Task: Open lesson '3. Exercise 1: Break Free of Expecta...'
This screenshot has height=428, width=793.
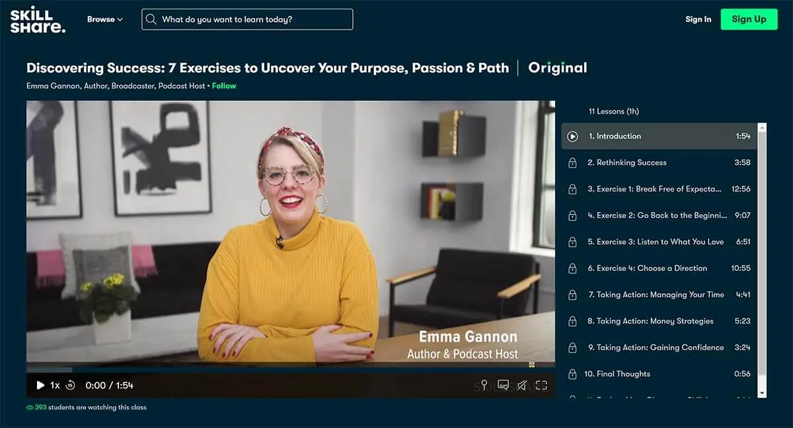Action: 660,189
